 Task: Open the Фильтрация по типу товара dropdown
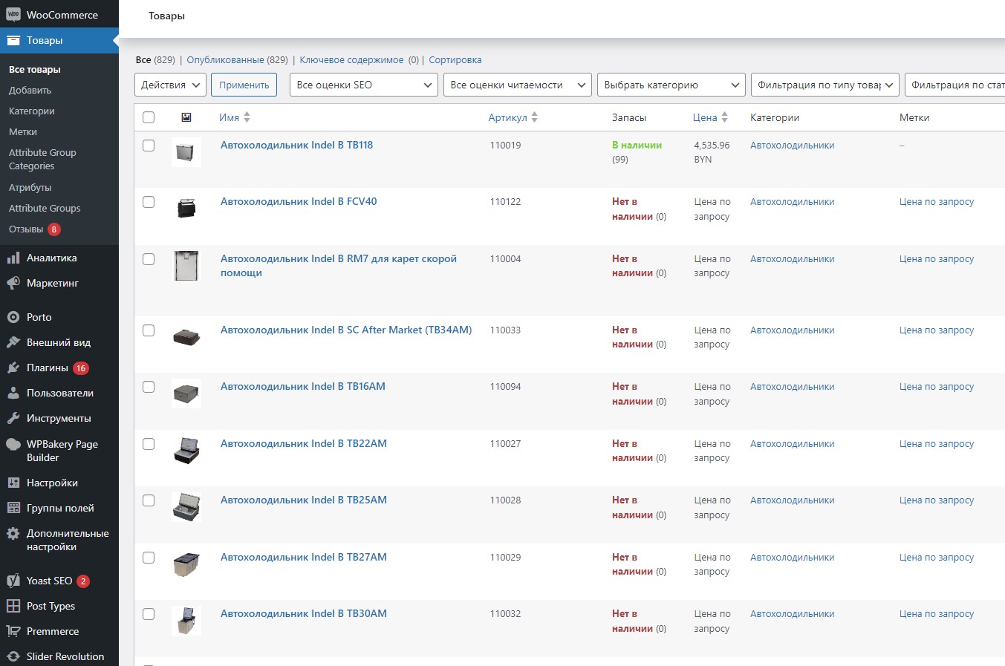pyautogui.click(x=825, y=85)
